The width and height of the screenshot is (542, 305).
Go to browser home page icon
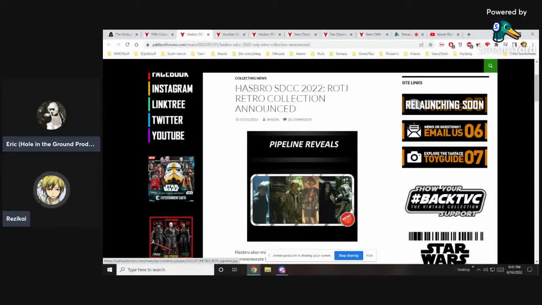(136, 44)
